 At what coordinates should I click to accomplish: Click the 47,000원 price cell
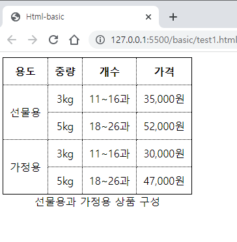pyautogui.click(x=164, y=181)
